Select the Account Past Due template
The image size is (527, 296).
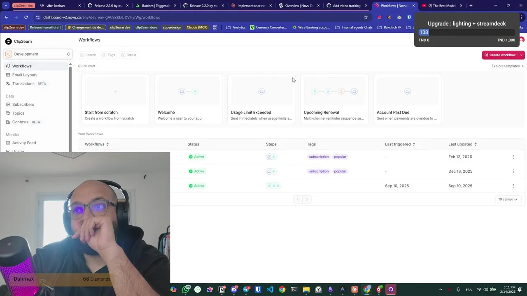click(x=407, y=99)
